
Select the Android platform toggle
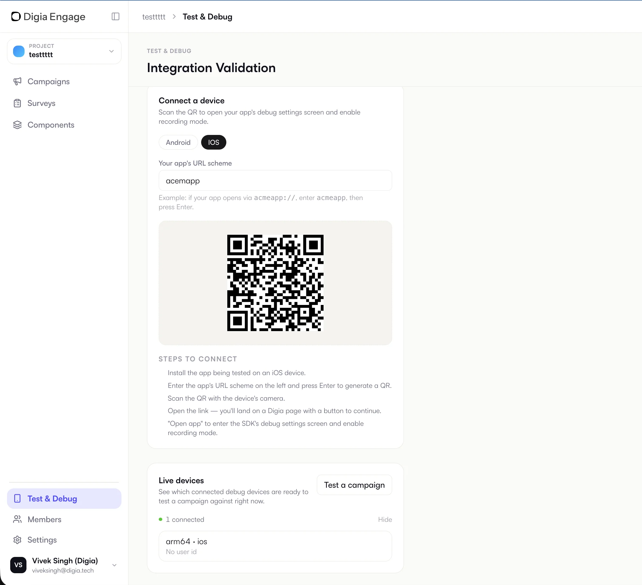point(178,142)
